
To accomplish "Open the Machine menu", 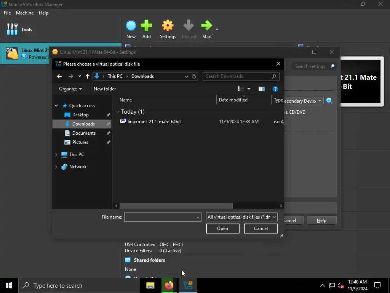I will point(25,13).
